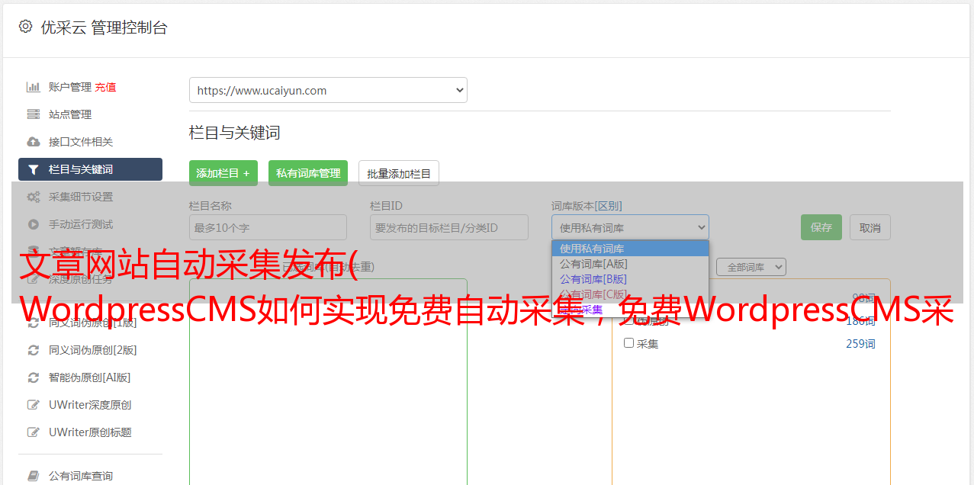Focus the 栏目名称 field (最多10个字)
Viewport: 974px width, 485px height.
pos(268,227)
